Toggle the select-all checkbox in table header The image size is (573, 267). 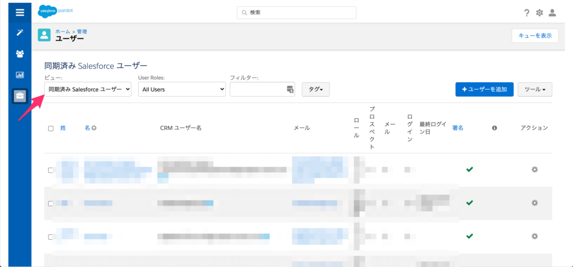click(x=51, y=128)
